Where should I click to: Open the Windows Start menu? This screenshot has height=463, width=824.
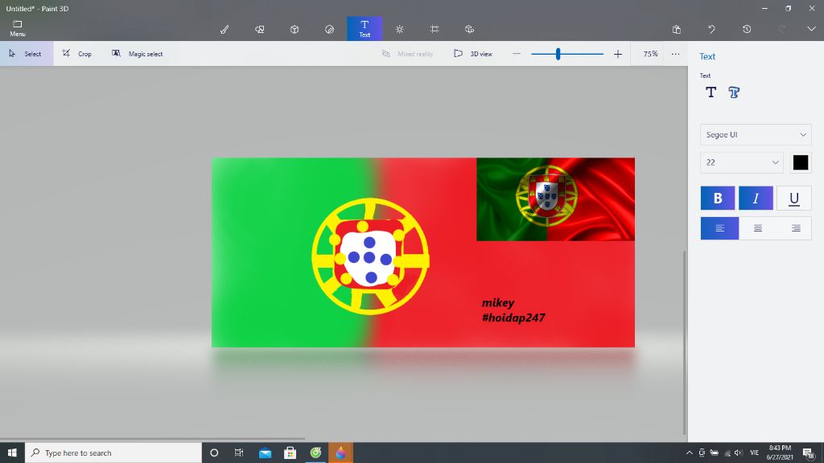(12, 453)
